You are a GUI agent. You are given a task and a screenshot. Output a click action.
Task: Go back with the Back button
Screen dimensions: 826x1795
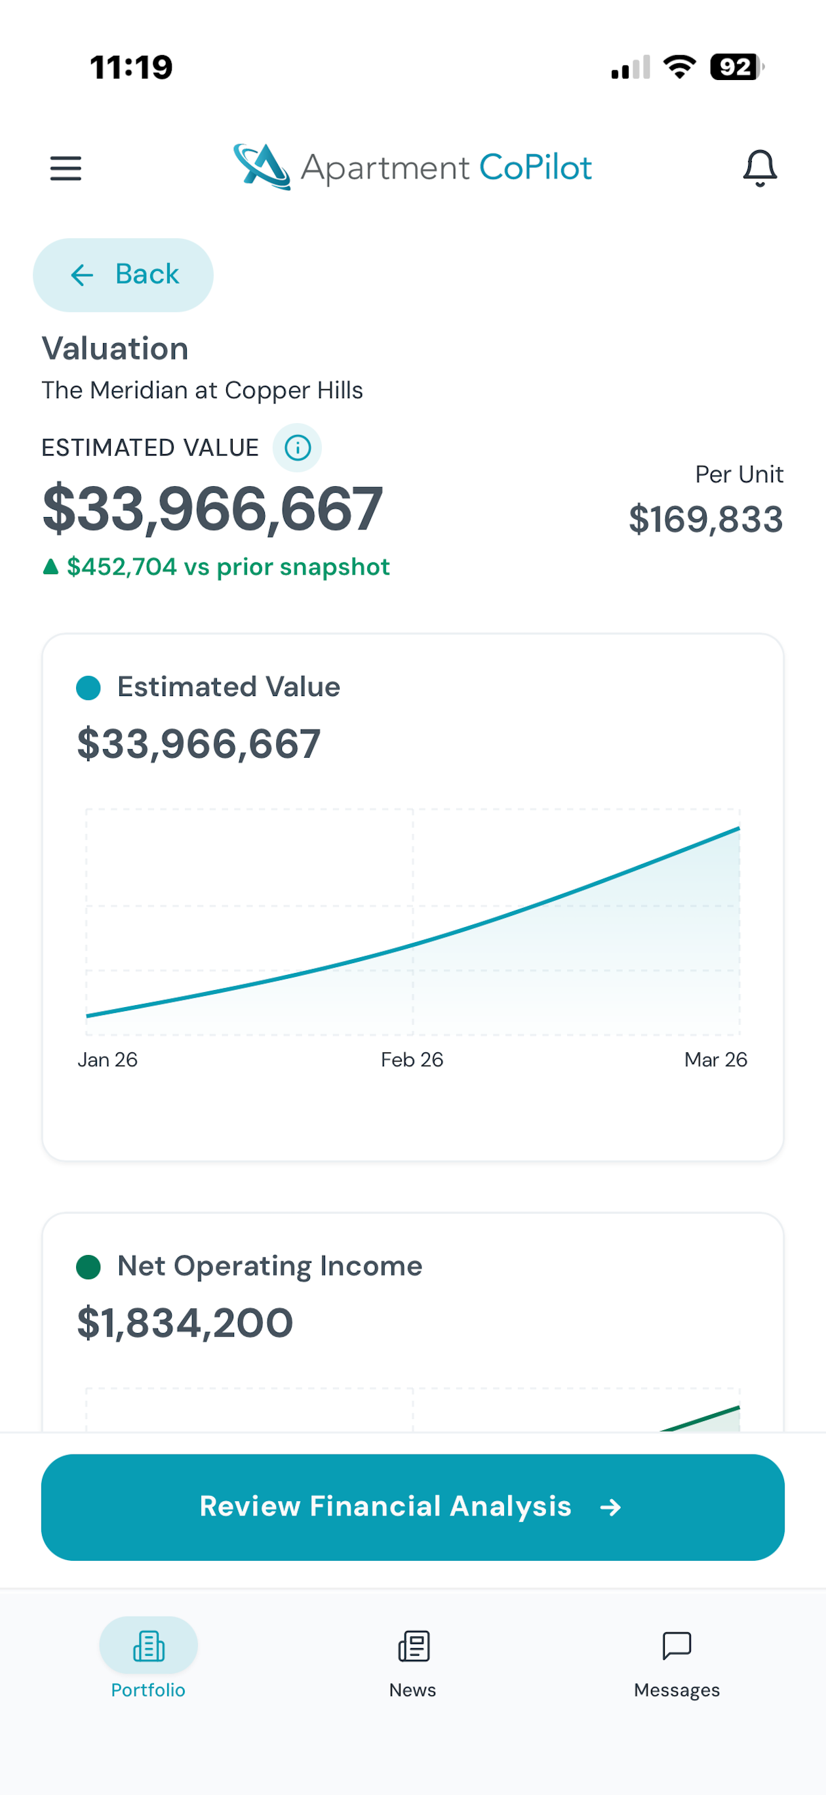(123, 274)
